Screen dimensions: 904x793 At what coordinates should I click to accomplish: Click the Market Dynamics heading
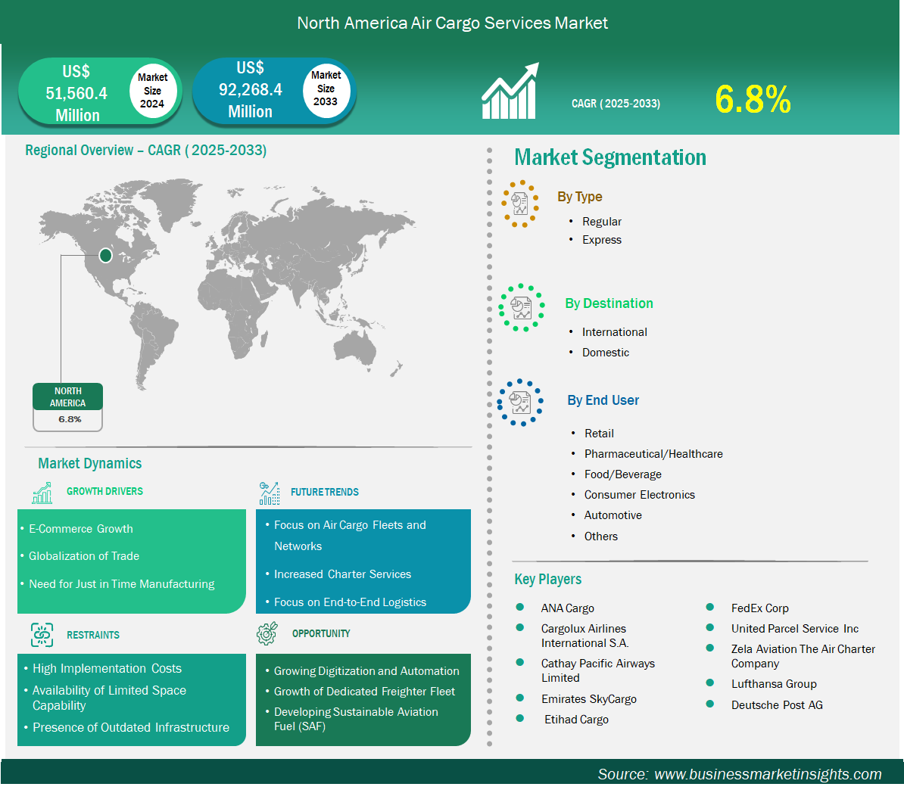(x=90, y=464)
